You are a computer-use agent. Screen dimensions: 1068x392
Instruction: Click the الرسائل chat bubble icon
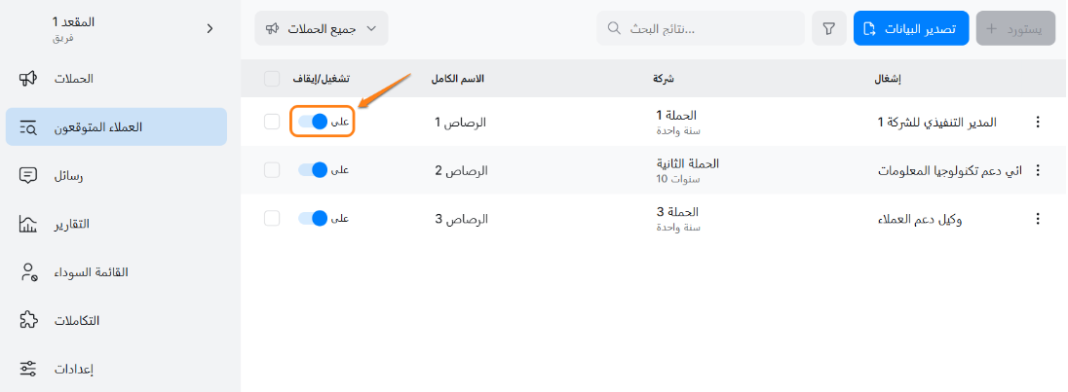28,175
